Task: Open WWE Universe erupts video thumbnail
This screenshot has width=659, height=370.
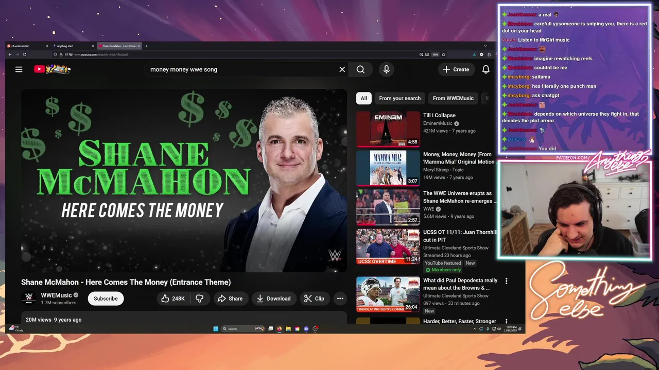Action: pyautogui.click(x=388, y=208)
